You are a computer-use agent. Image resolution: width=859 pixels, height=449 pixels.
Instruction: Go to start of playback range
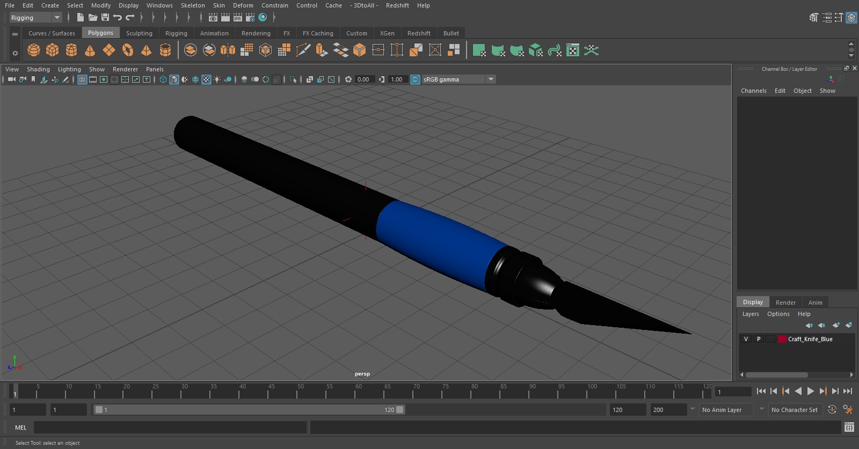pos(761,391)
